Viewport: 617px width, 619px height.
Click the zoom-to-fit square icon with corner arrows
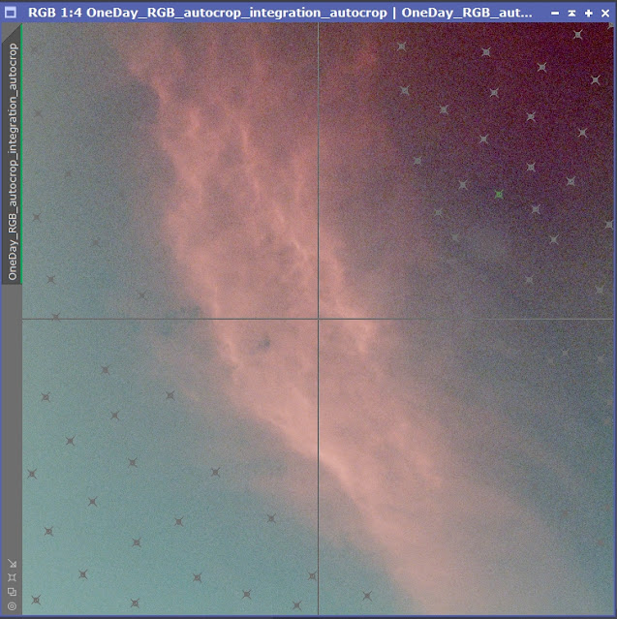pyautogui.click(x=13, y=577)
